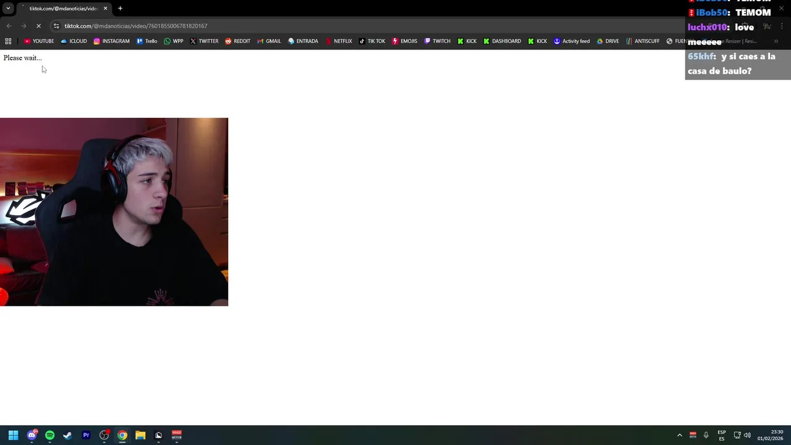The width and height of the screenshot is (791, 445).
Task: Click chat message 'y si caes a la casa de baulo?'
Action: tap(732, 64)
